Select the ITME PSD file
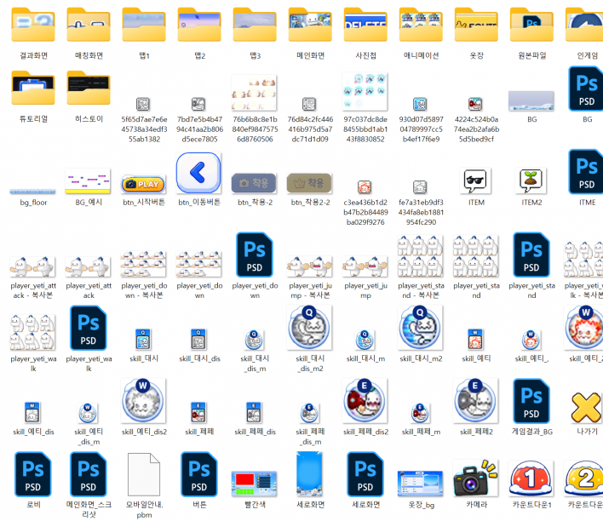The height and width of the screenshot is (521, 603). [x=586, y=171]
